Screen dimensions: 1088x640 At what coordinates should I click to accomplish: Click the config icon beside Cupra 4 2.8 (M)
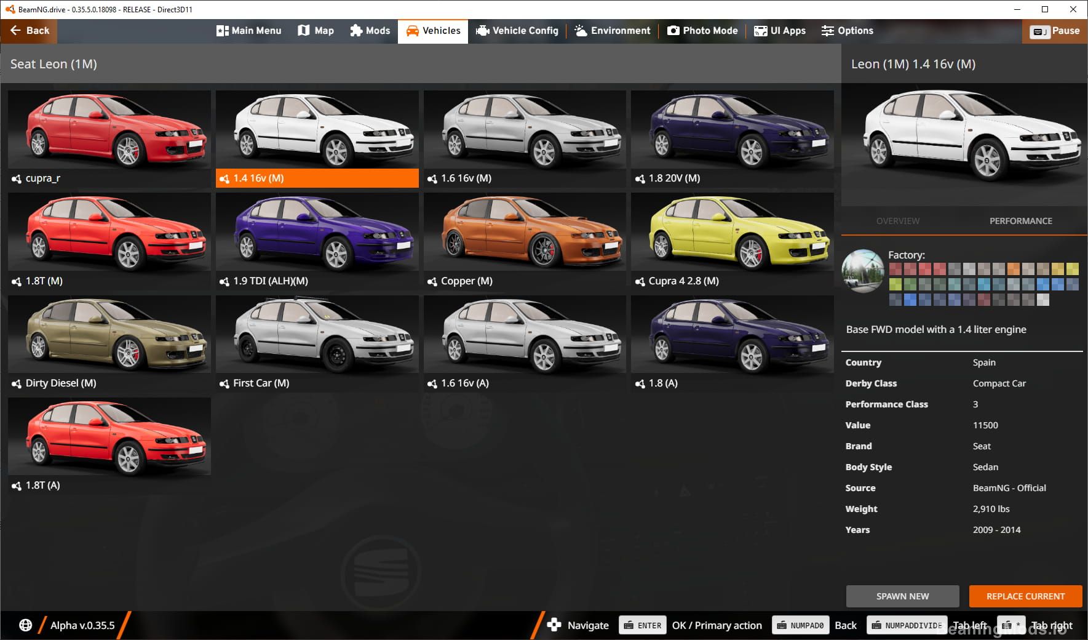tap(640, 281)
